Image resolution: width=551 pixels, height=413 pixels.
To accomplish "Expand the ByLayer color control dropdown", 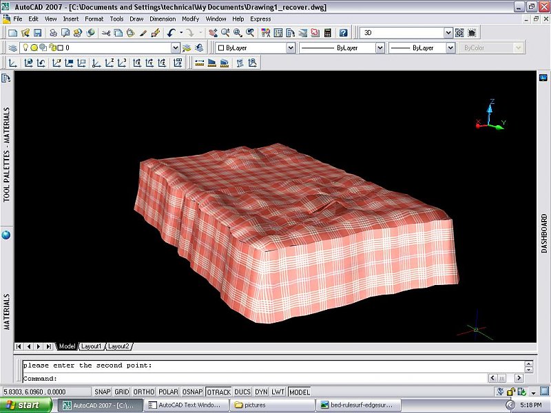I will (x=290, y=48).
